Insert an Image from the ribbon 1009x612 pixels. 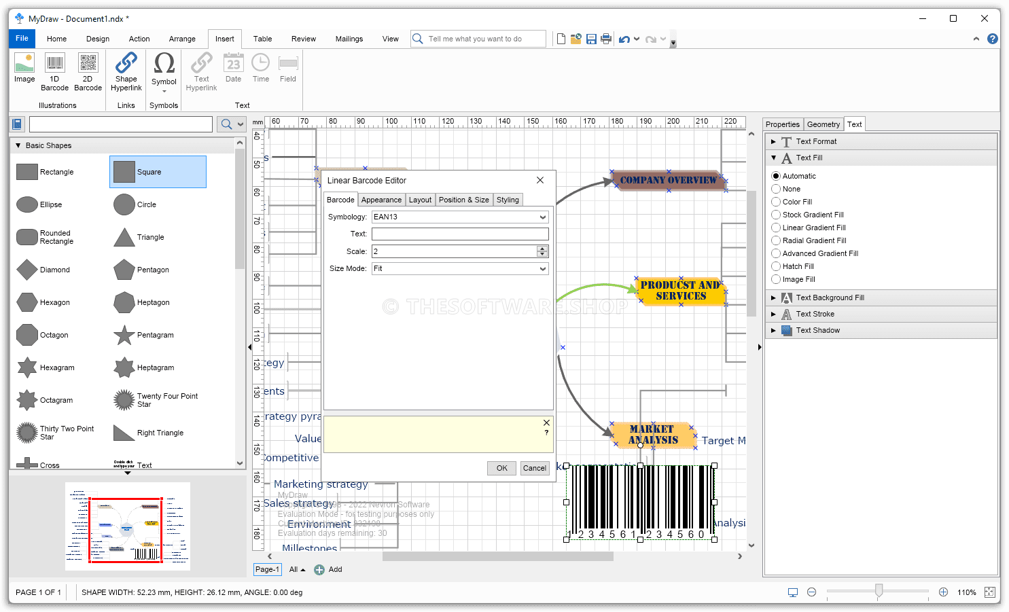pyautogui.click(x=24, y=69)
